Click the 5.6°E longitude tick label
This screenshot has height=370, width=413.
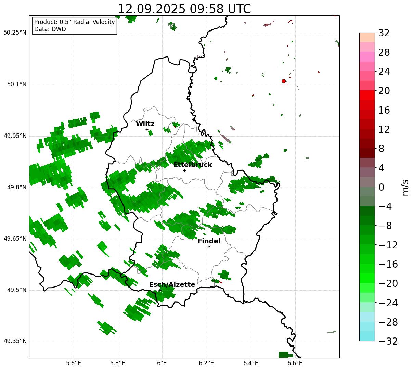click(74, 363)
